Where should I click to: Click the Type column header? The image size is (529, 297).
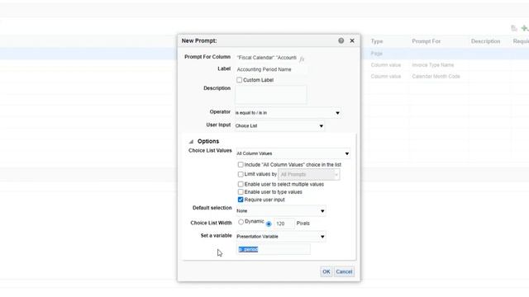(377, 41)
